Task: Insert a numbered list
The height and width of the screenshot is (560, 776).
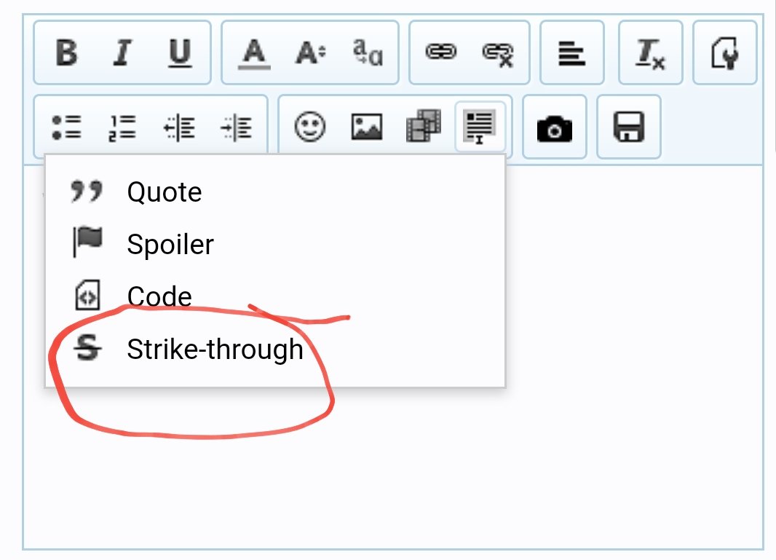Action: pos(122,127)
